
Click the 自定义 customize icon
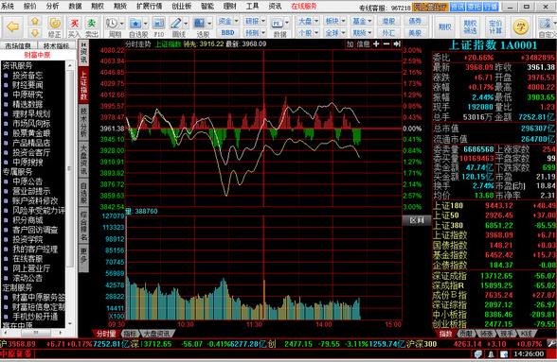point(546,25)
